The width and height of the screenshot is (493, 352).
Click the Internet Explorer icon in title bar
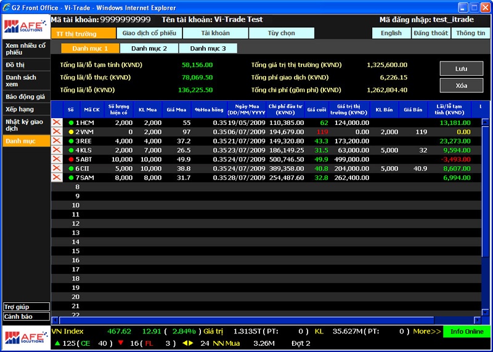point(6,7)
